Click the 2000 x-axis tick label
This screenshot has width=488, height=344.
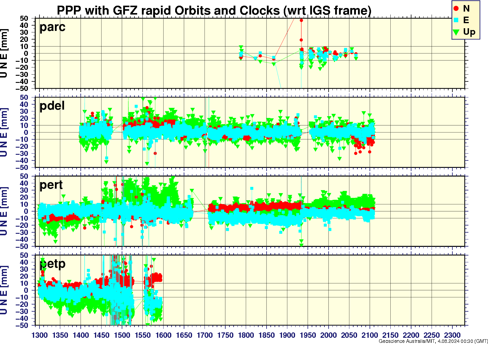point(328,335)
